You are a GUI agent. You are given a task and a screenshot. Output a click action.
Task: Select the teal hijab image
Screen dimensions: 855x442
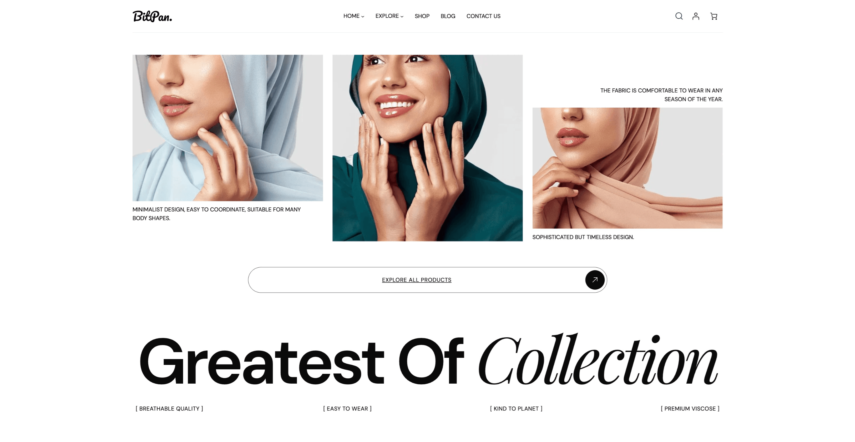428,148
